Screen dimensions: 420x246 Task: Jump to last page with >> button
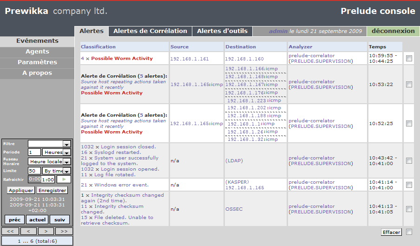pos(64,231)
